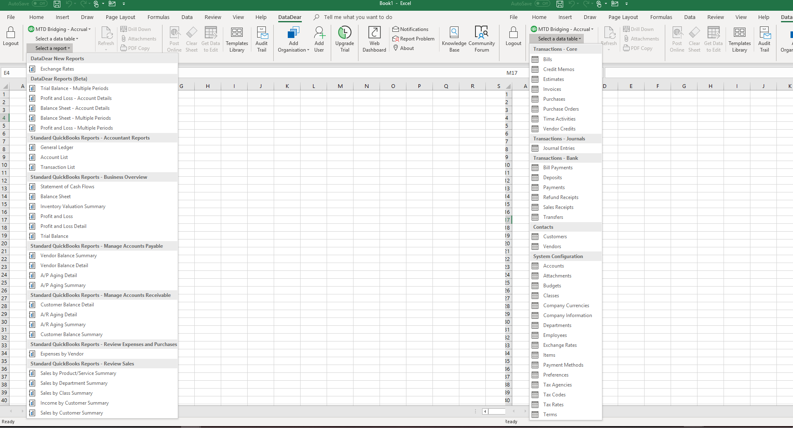Select Trial Balance - Multiple Periods report

pos(102,88)
